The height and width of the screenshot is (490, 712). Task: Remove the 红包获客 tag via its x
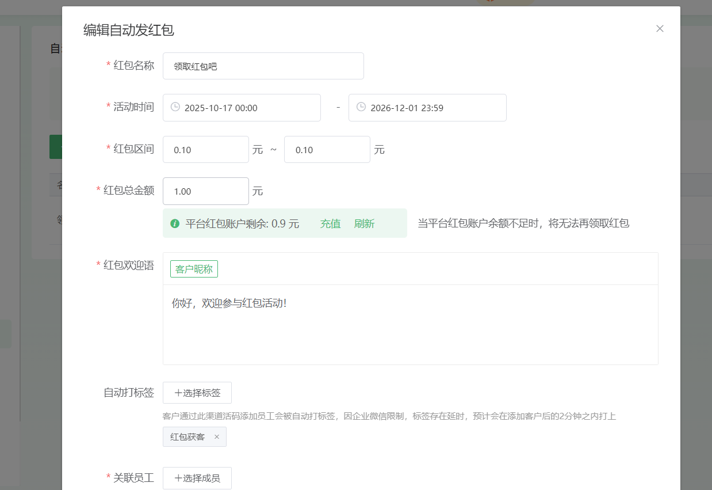pos(217,437)
